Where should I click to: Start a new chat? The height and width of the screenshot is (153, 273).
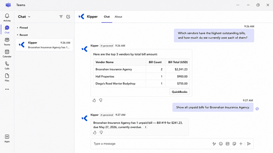click(68, 17)
